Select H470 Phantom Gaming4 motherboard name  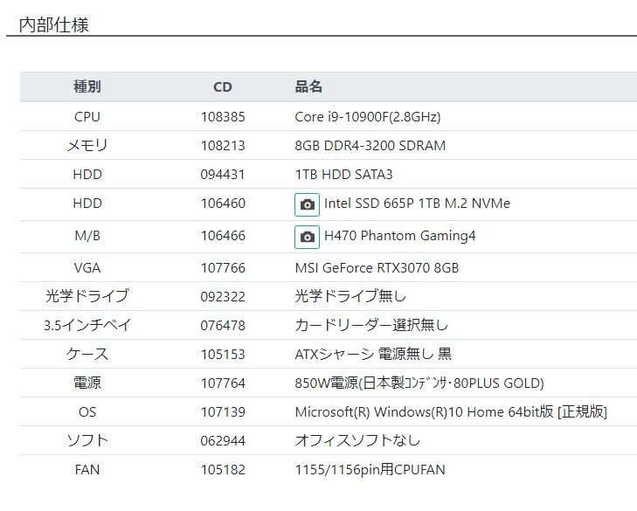tap(399, 236)
